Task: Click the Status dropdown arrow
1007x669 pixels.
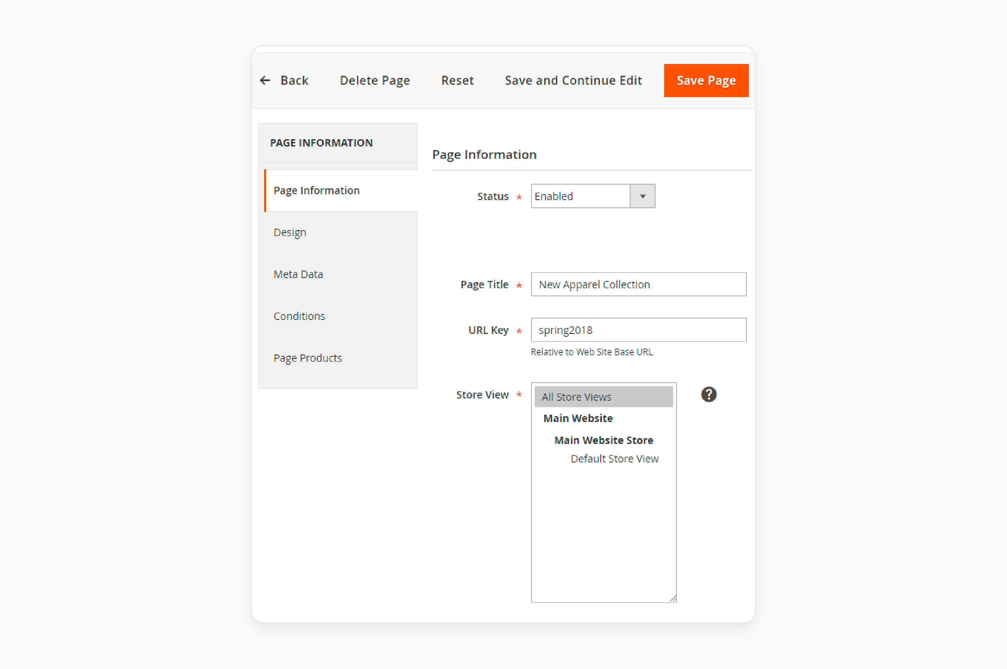Action: (x=642, y=196)
